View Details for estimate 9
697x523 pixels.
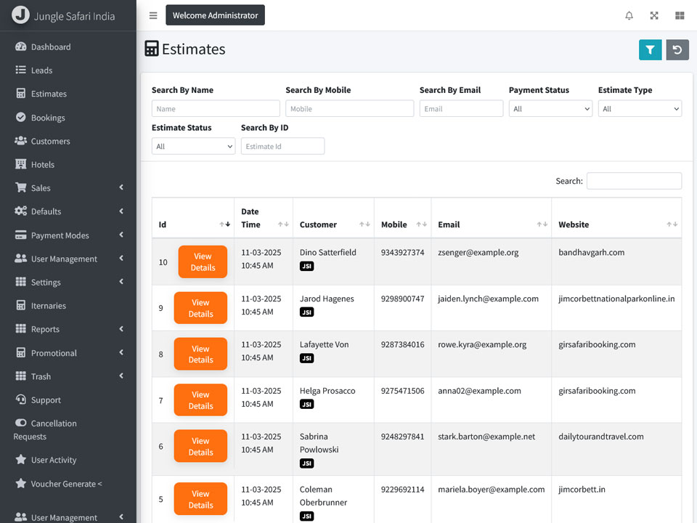[x=200, y=308]
